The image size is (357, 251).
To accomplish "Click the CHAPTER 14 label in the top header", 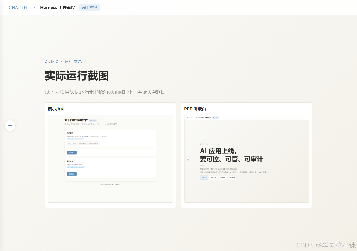I will [x=23, y=8].
